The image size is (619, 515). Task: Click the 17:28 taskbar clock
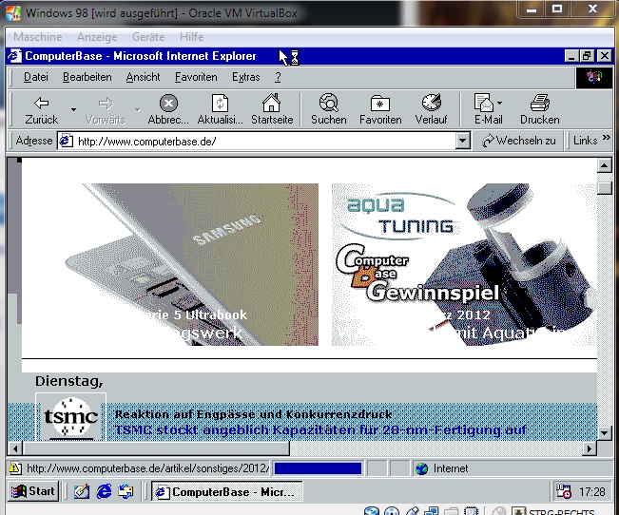(x=591, y=491)
